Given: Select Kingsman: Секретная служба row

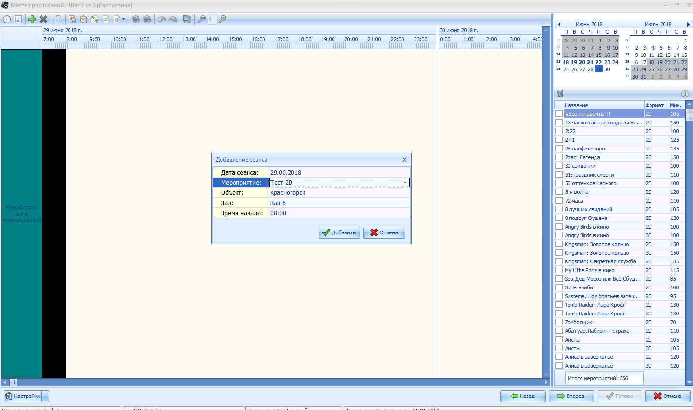Looking at the screenshot, I should coord(620,261).
